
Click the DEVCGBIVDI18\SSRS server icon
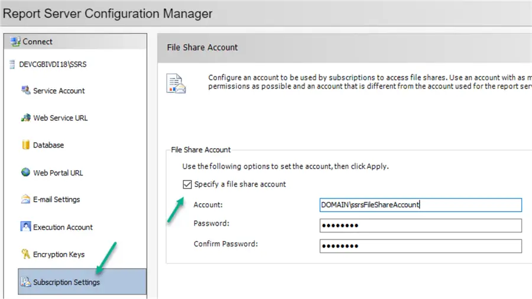[13, 64]
